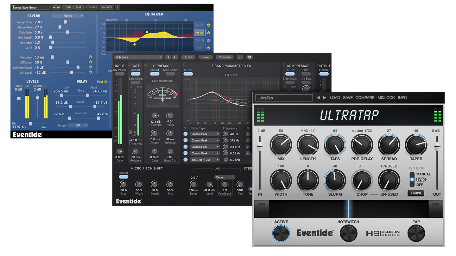Click the Input Inv Phase button
The width and height of the screenshot is (456, 256).
[120, 74]
